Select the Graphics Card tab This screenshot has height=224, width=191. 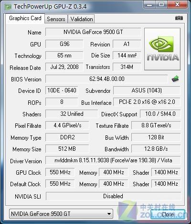(x=25, y=18)
